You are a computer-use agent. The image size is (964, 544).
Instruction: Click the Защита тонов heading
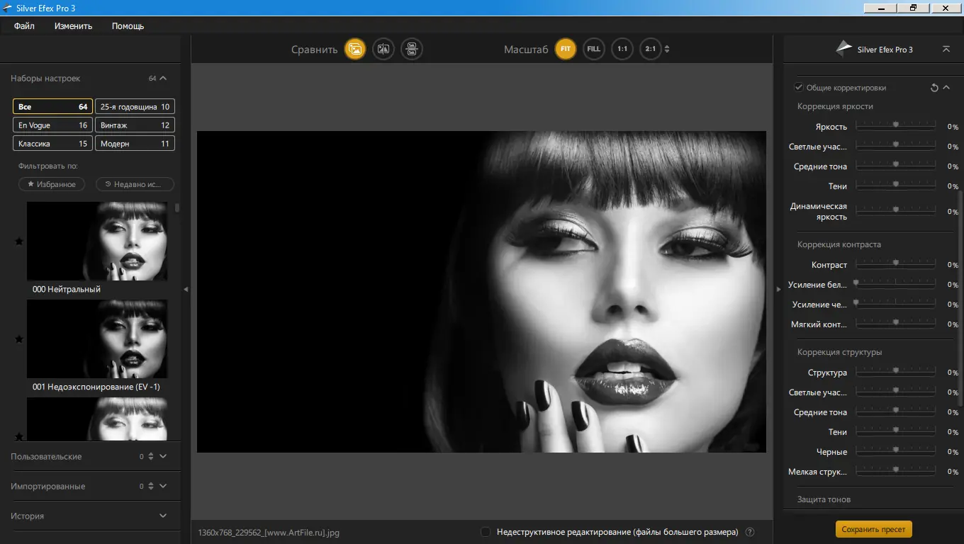[x=824, y=499]
